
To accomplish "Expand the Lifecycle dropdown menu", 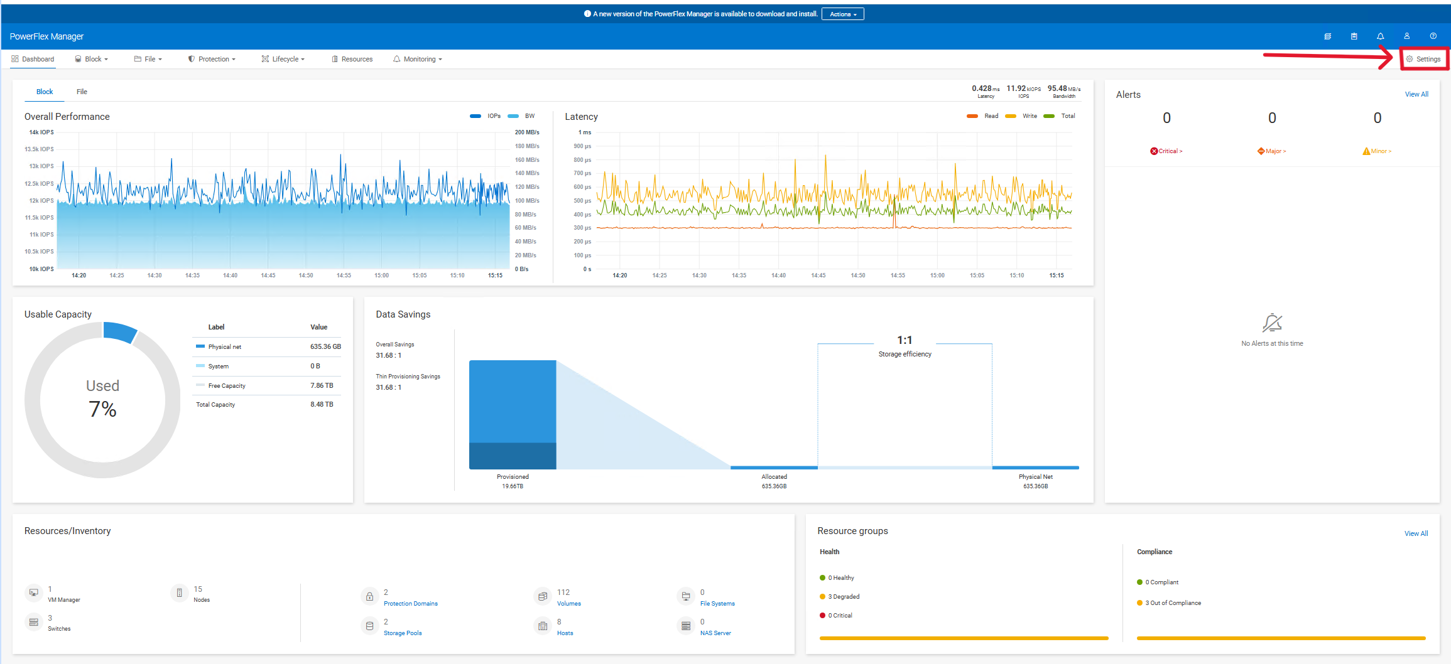I will click(284, 59).
